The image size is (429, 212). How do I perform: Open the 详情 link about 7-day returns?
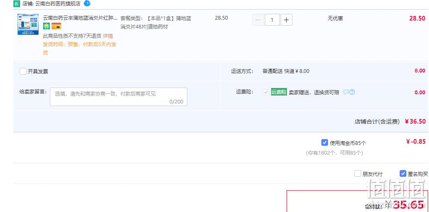(x=108, y=36)
